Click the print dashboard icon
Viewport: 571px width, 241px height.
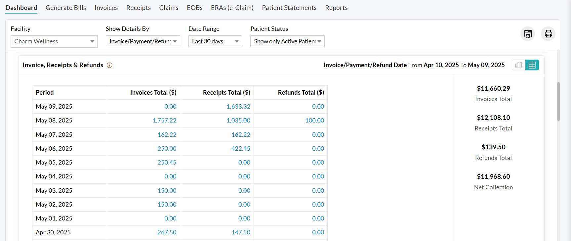pyautogui.click(x=548, y=34)
